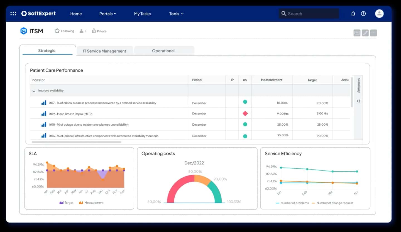This screenshot has width=401, height=232.
Task: Switch to the IT Service Management tab
Action: tap(104, 51)
